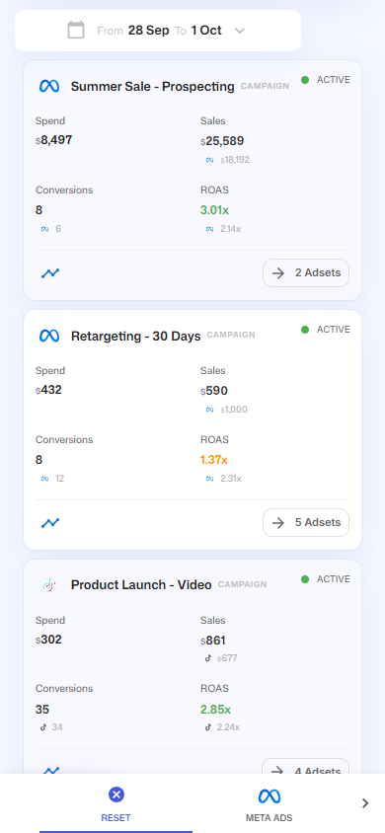This screenshot has width=385, height=833.
Task: Click the Summer Sale - Prospecting title
Action: click(152, 86)
